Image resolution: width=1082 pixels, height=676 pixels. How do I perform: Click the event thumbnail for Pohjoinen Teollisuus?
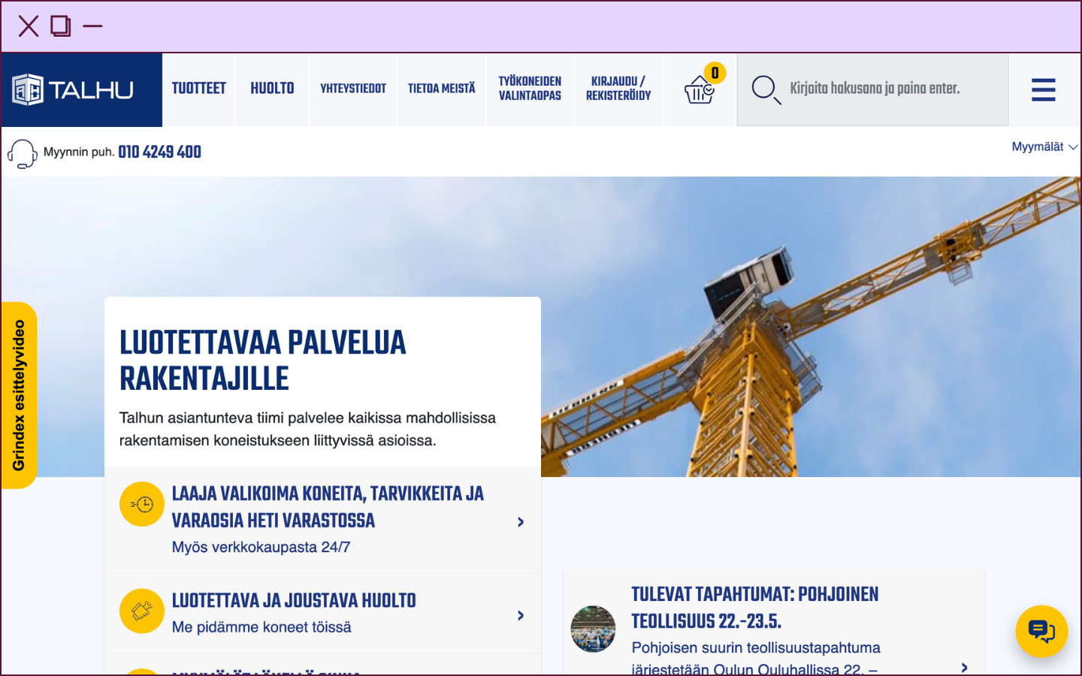click(593, 629)
